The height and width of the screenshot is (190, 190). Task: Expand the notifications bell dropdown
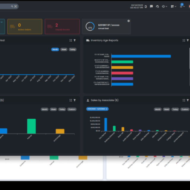coord(182,6)
